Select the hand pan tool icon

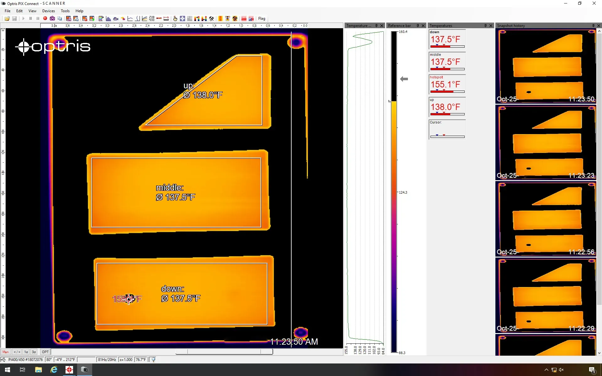click(x=175, y=18)
